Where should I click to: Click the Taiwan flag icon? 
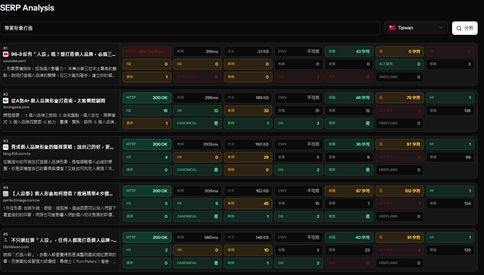tap(392, 28)
